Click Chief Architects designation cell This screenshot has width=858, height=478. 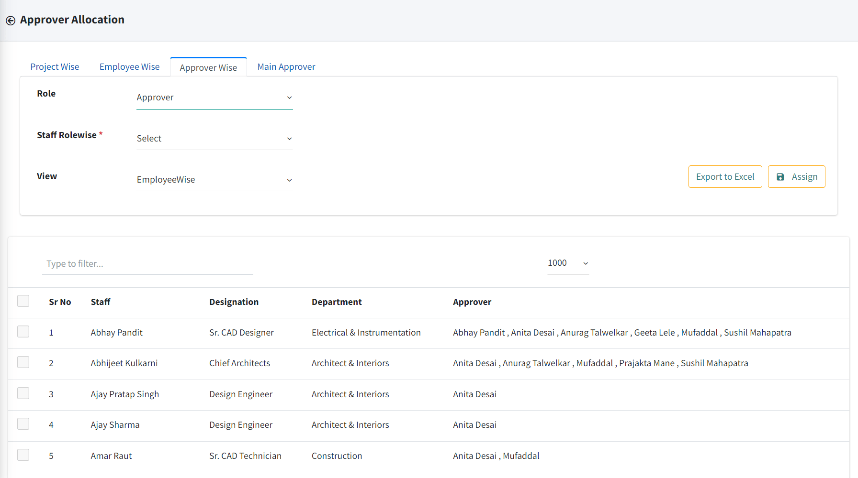pos(239,363)
